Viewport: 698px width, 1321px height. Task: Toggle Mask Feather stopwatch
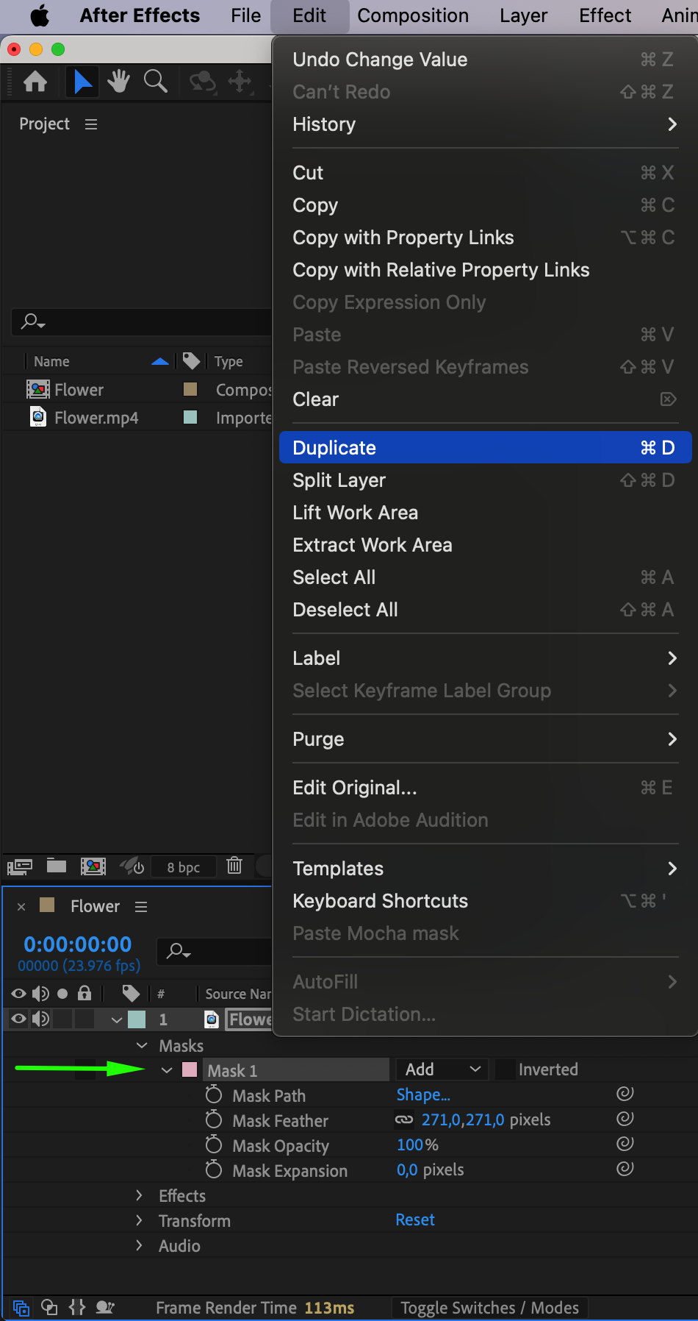coord(214,1120)
